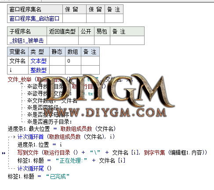Click the ※是否带路径 parameter line
This screenshot has width=214, height=190.
point(44,108)
